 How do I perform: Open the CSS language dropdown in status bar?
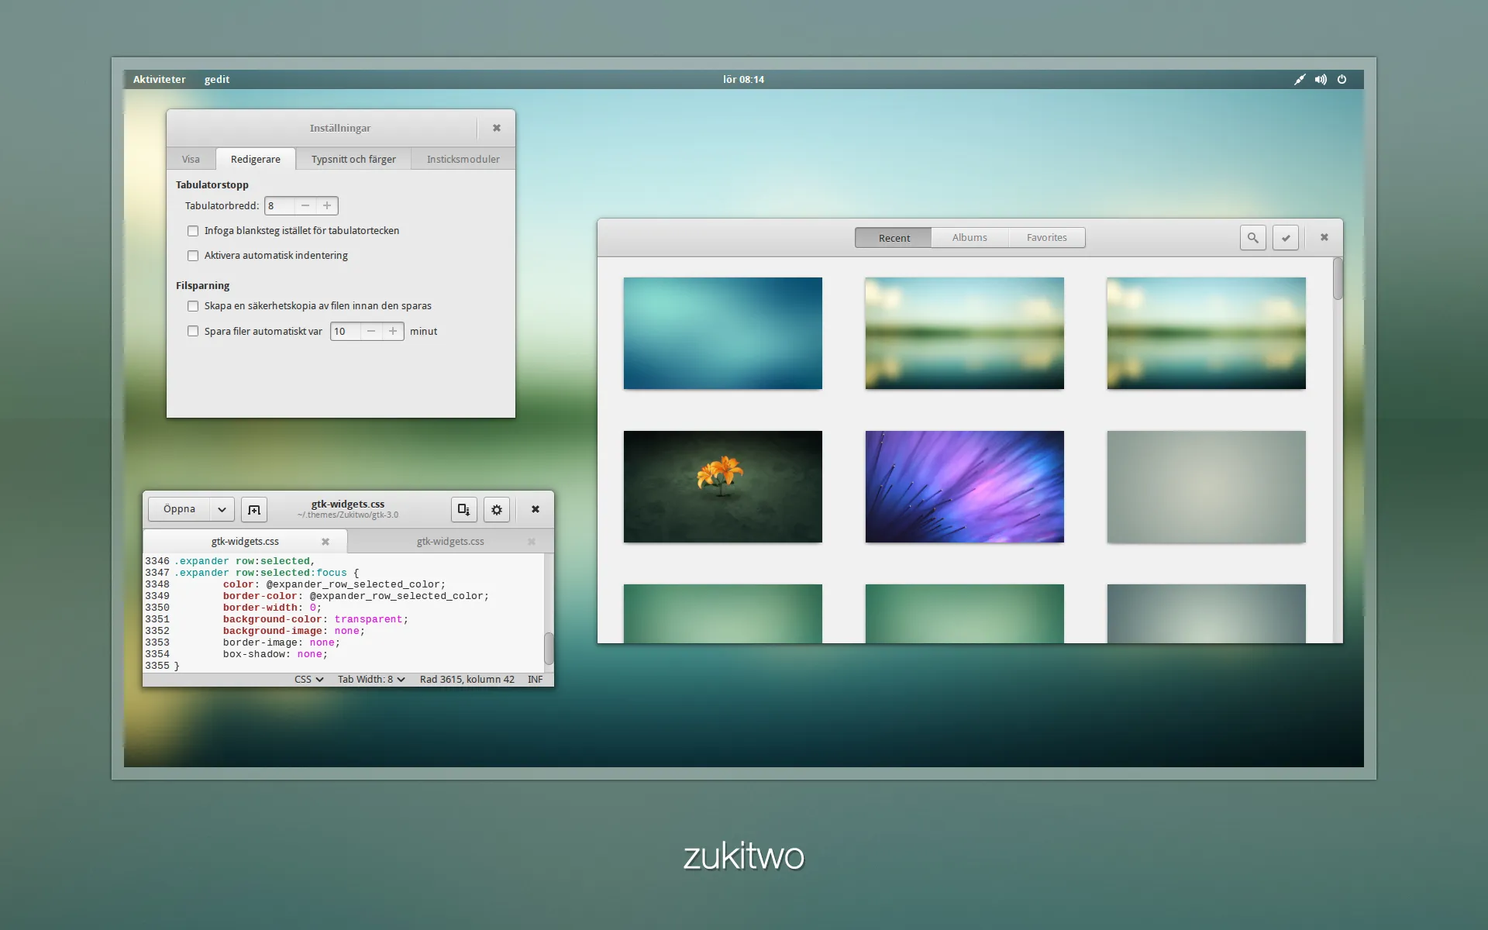308,679
